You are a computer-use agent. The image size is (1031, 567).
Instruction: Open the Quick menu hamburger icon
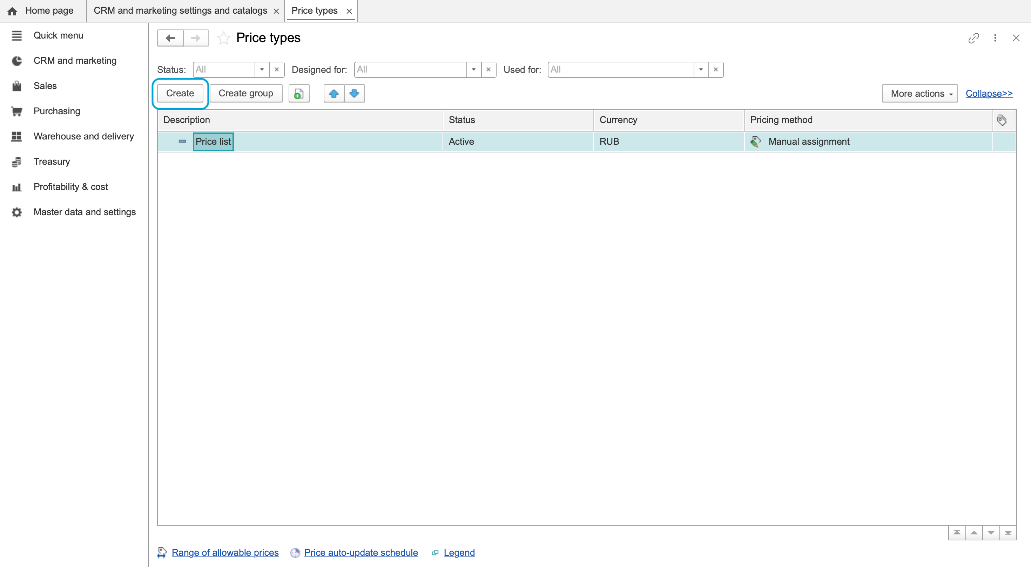point(16,36)
